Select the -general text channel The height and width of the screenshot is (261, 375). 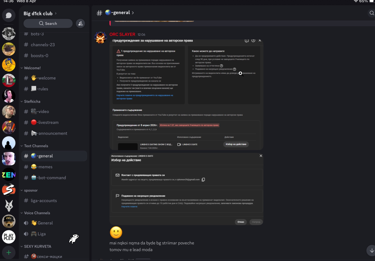click(x=54, y=156)
